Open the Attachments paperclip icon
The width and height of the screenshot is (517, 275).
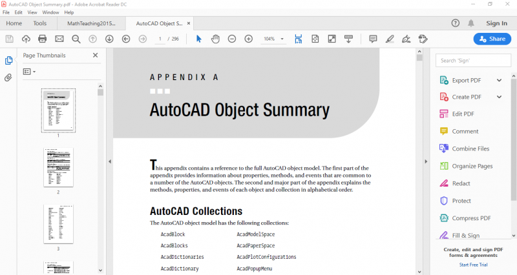[x=8, y=77]
